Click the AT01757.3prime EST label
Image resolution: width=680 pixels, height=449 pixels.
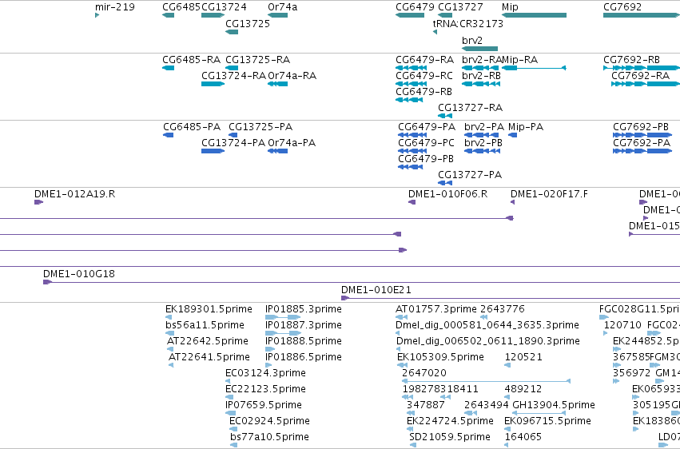[435, 309]
